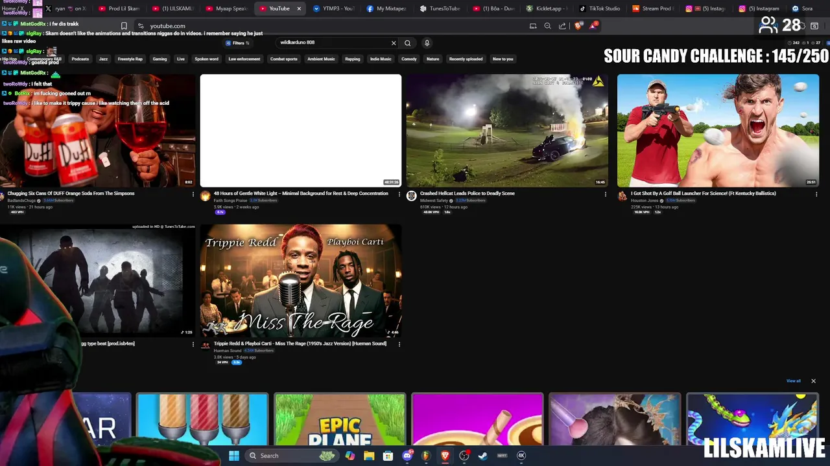Open Copilot from the taskbar
The height and width of the screenshot is (466, 830).
pos(350,456)
